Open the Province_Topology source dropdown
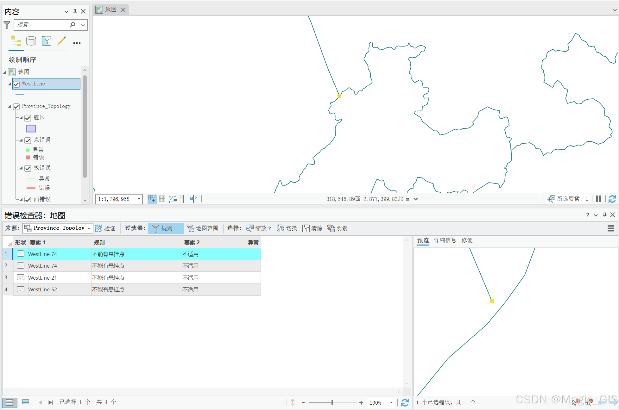 coord(89,228)
